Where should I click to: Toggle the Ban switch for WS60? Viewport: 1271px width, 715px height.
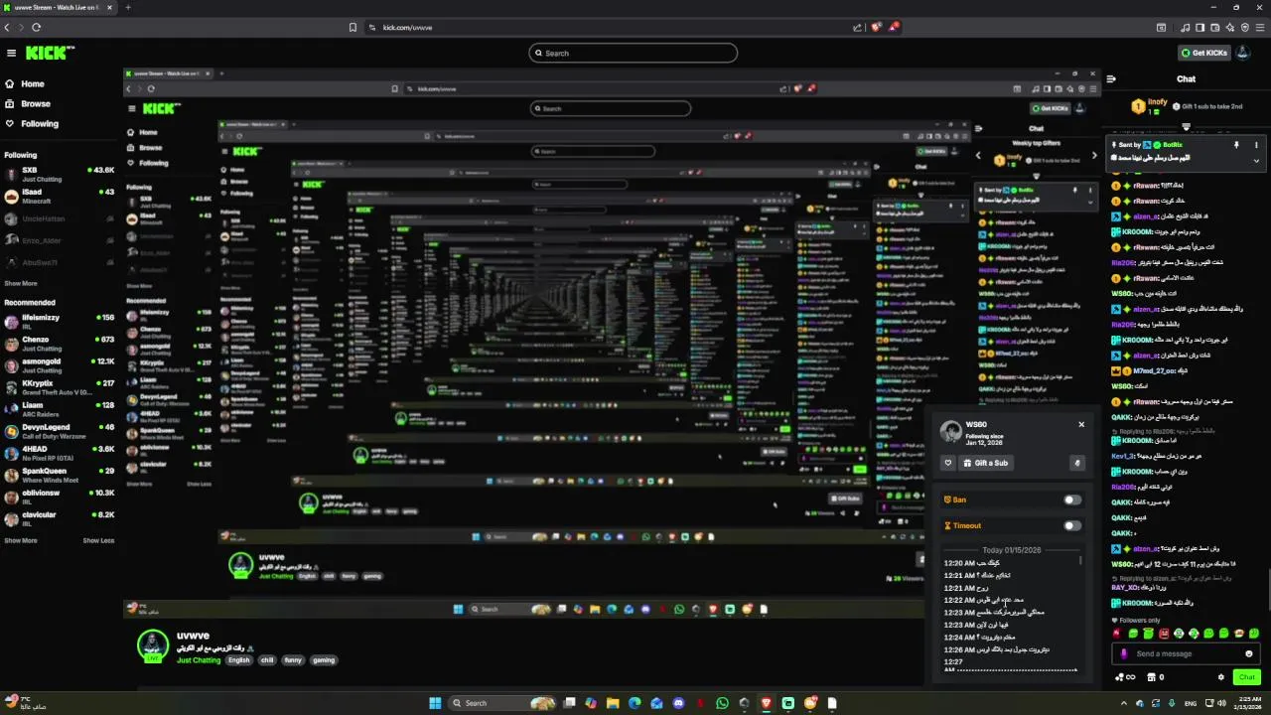click(x=1072, y=500)
